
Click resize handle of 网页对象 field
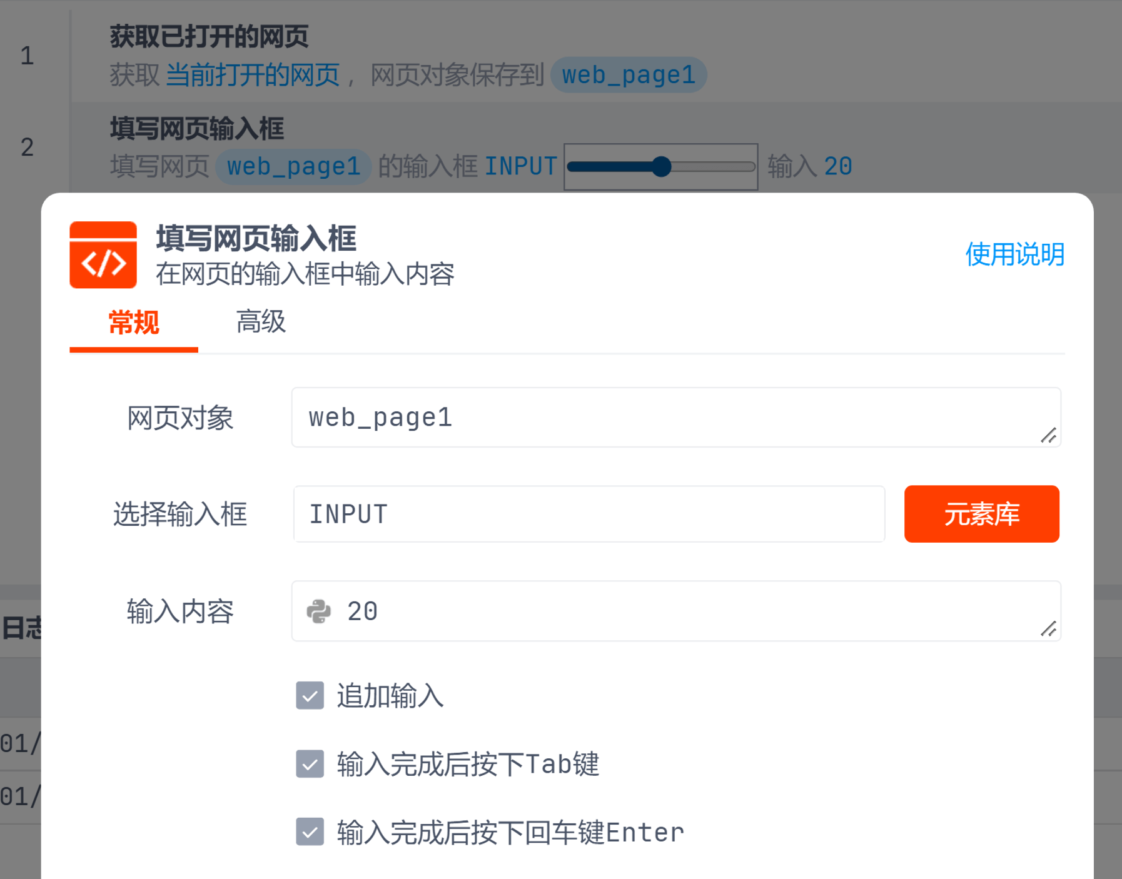click(x=1048, y=435)
